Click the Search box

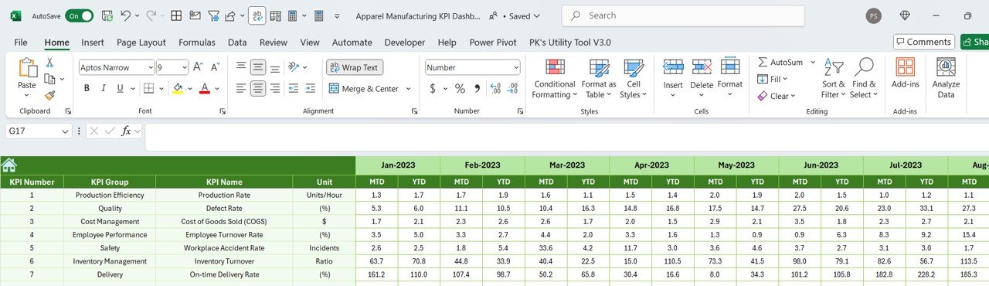point(683,15)
